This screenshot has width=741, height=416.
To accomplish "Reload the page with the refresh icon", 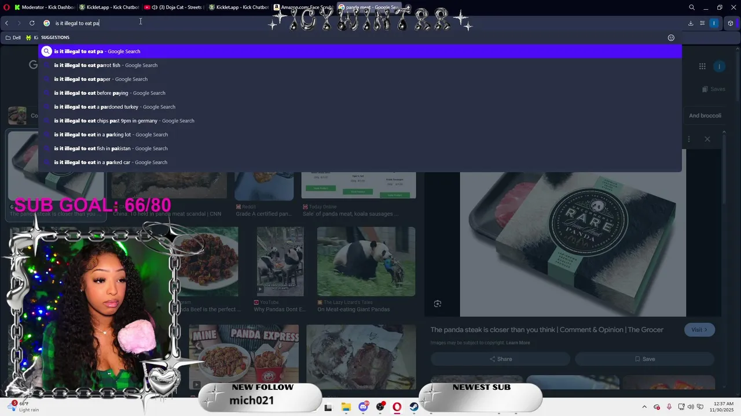I will tap(32, 23).
